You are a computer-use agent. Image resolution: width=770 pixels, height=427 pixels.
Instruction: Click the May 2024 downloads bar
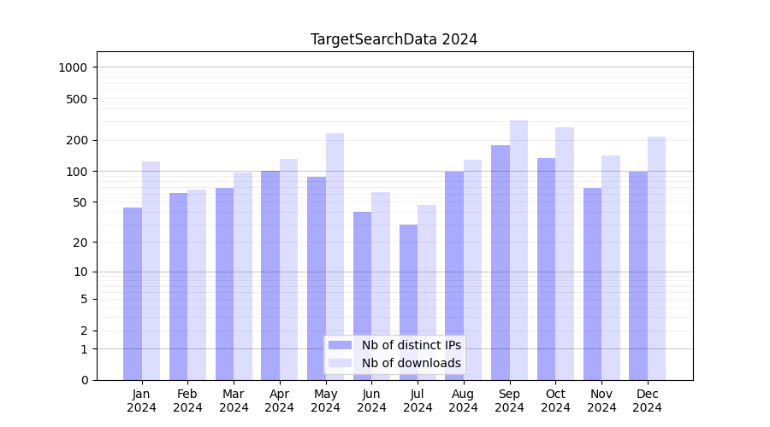point(335,256)
